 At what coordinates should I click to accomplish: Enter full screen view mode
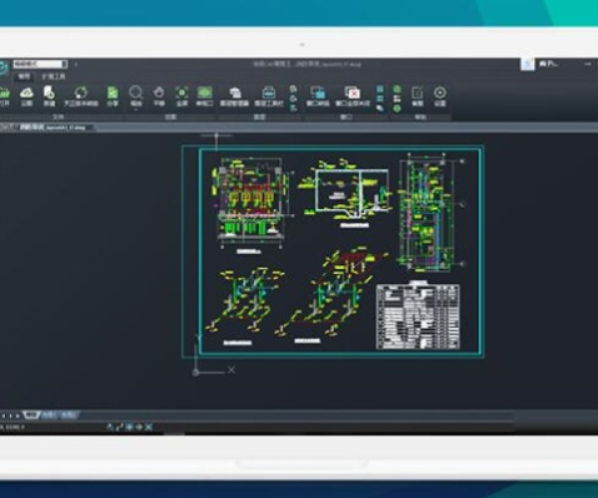pos(181,93)
